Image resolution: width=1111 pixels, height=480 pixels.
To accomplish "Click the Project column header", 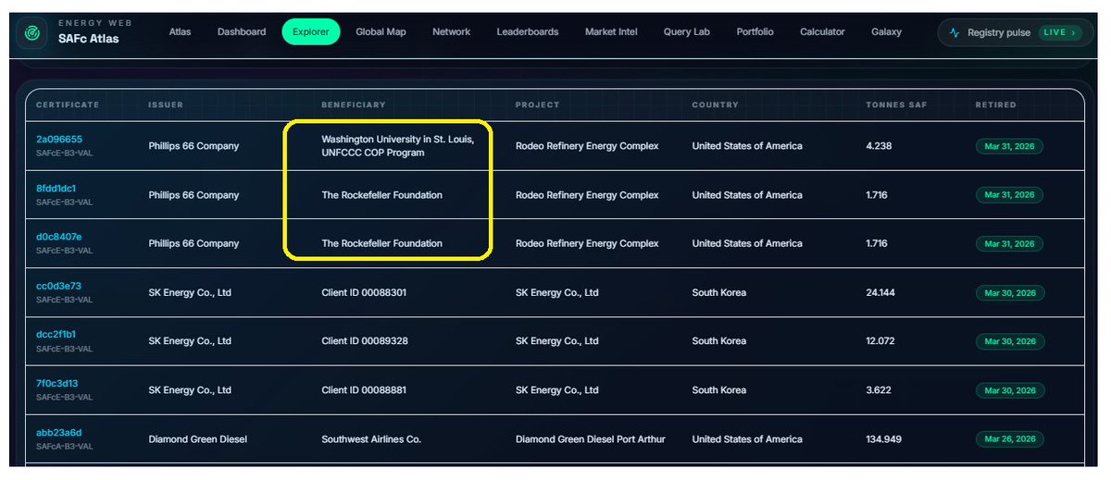I will [x=538, y=105].
